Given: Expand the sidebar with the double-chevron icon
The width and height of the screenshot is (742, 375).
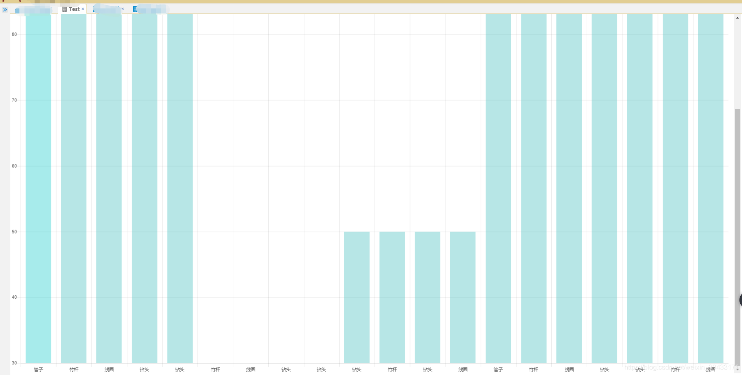Looking at the screenshot, I should [5, 9].
